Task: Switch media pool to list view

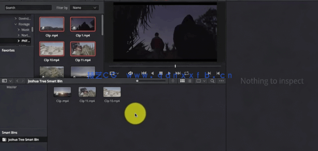Action: click(189, 81)
